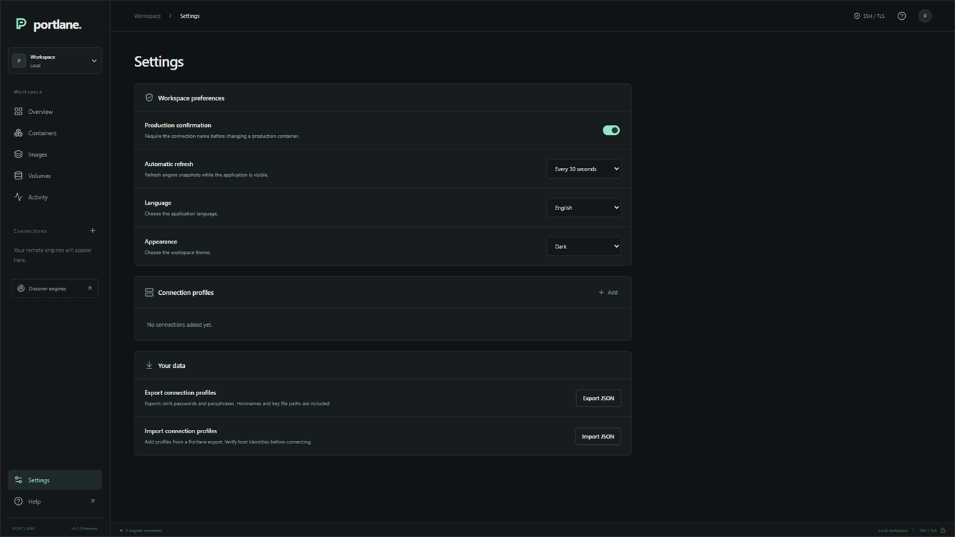Click Export JSON button

coord(598,398)
